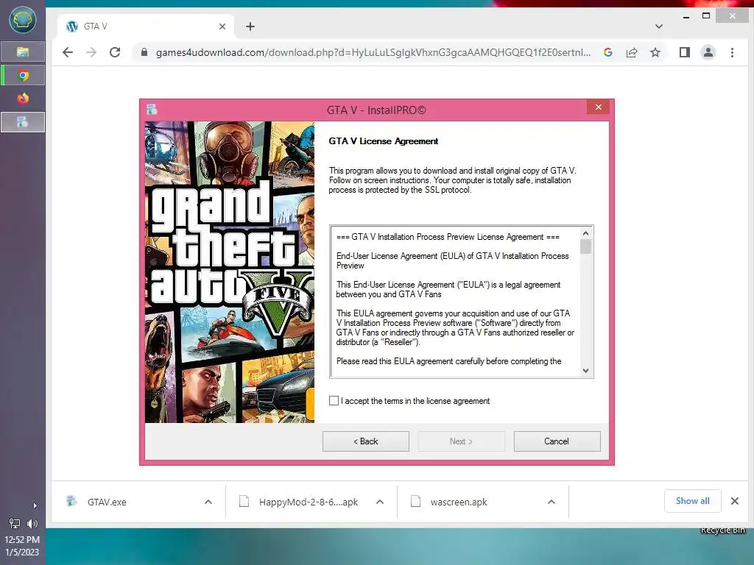Image resolution: width=754 pixels, height=565 pixels.
Task: Click the license agreement scrollbar thumb
Action: [x=585, y=246]
